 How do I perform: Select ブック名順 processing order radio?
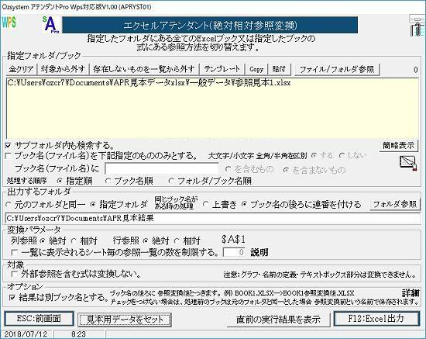108,181
